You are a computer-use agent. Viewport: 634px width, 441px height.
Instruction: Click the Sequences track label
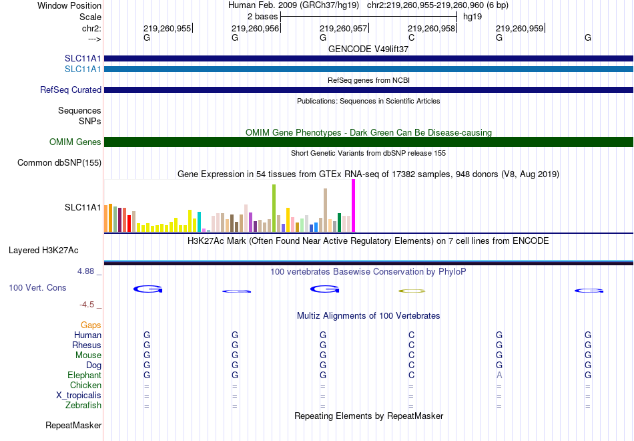coord(79,110)
